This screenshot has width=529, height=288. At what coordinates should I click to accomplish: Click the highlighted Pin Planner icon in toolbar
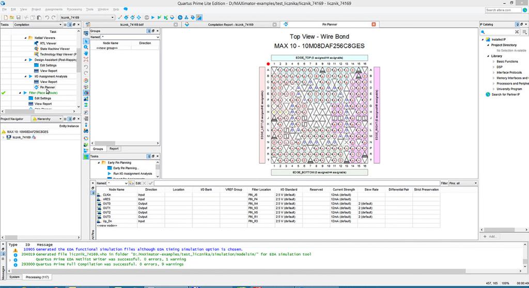[x=199, y=18]
